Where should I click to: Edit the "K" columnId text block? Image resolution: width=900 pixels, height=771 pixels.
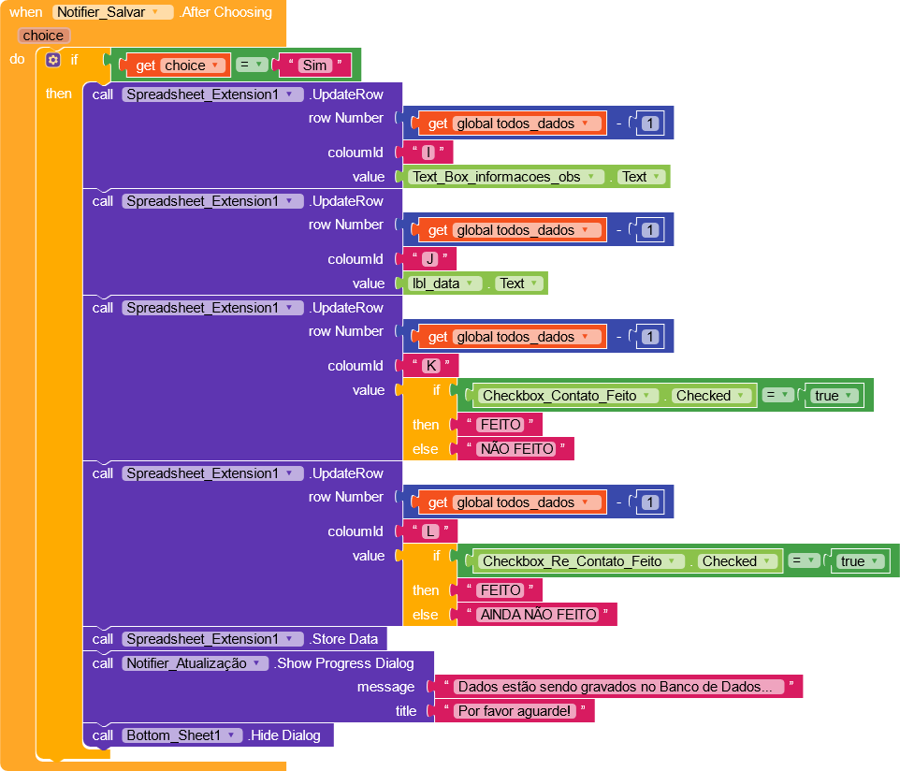click(431, 366)
